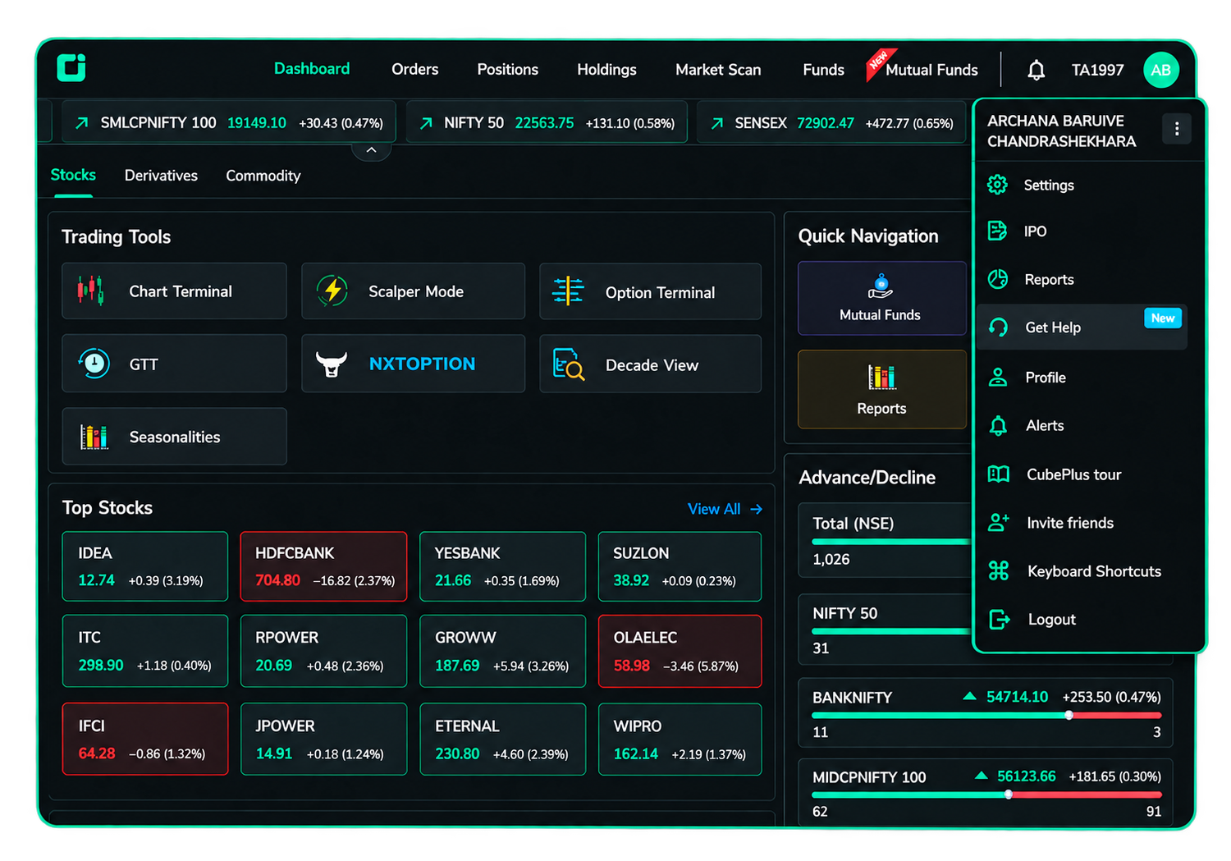Click the IPO document icon
The width and height of the screenshot is (1231, 861).
997,231
